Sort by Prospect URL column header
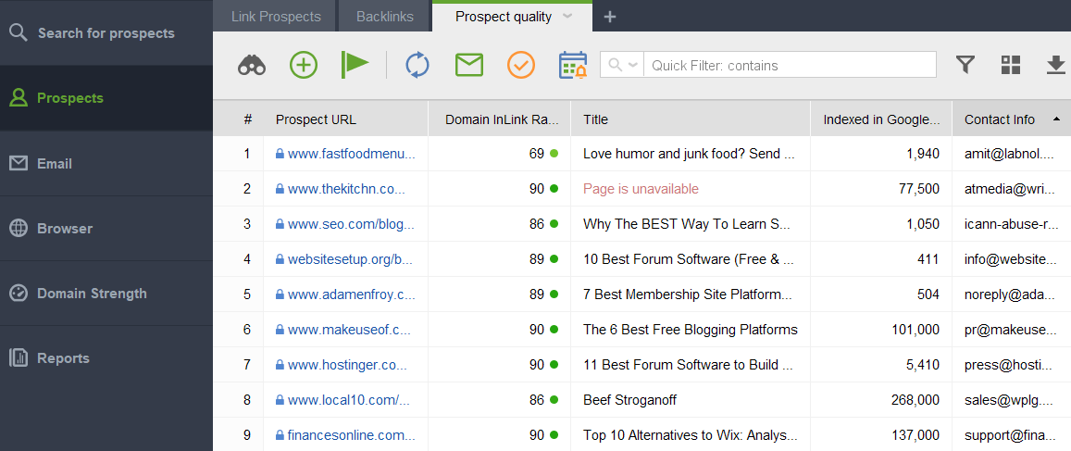1071x451 pixels. pyautogui.click(x=345, y=119)
